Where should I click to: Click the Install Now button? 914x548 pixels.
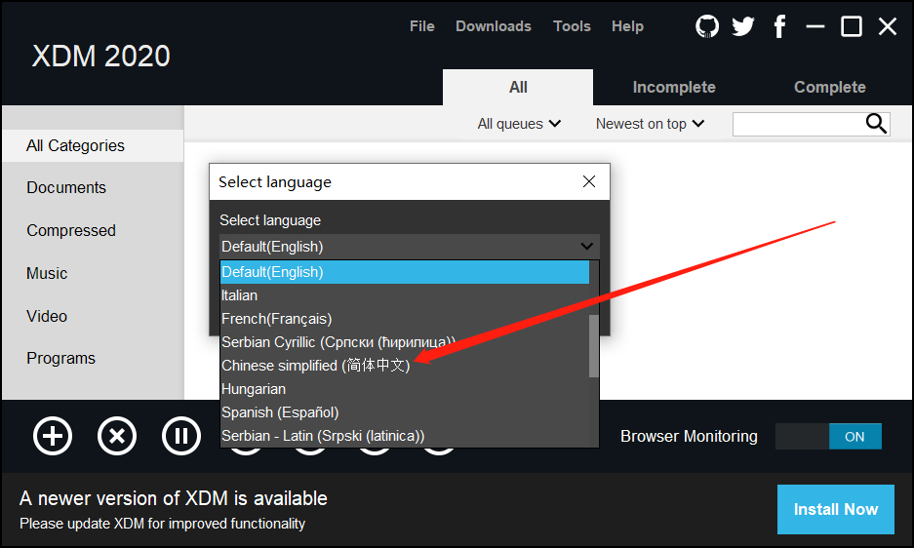click(x=836, y=509)
